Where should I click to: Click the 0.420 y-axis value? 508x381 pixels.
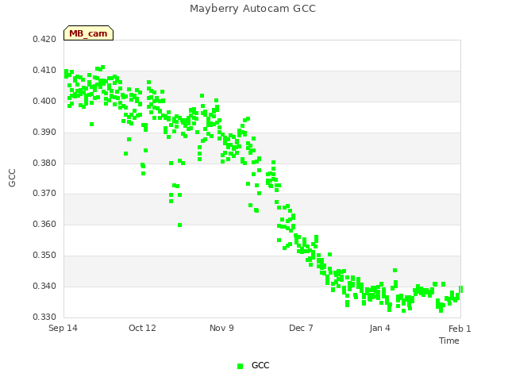pyautogui.click(x=44, y=39)
